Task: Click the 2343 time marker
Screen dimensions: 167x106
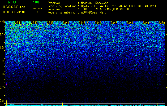Action: tap(50, 23)
